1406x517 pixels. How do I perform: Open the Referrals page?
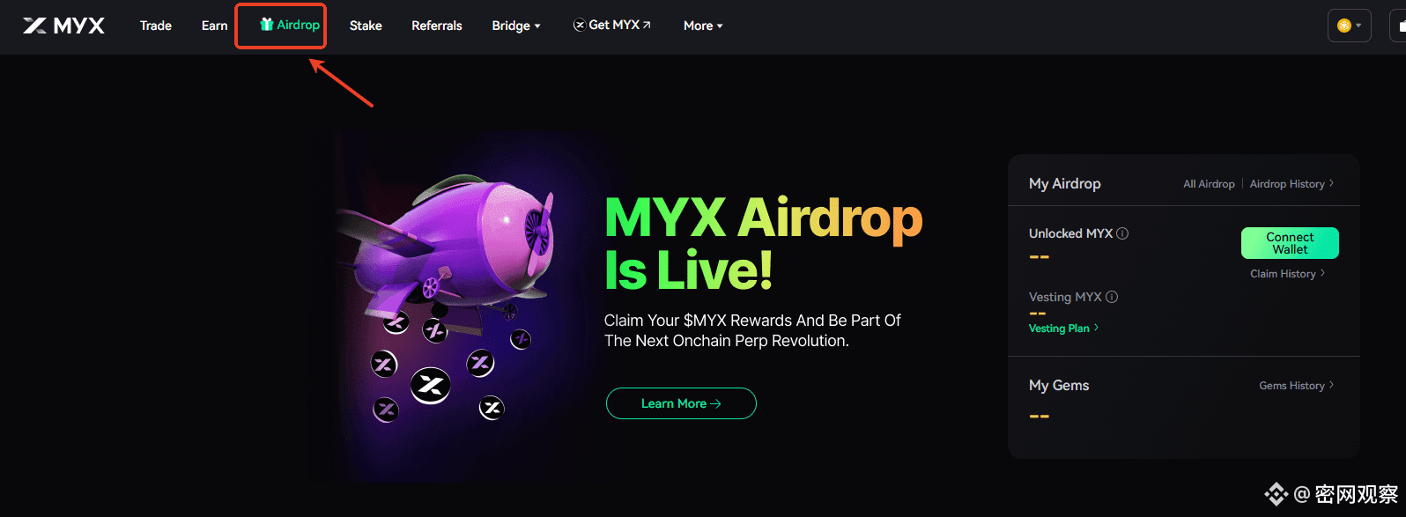point(437,26)
